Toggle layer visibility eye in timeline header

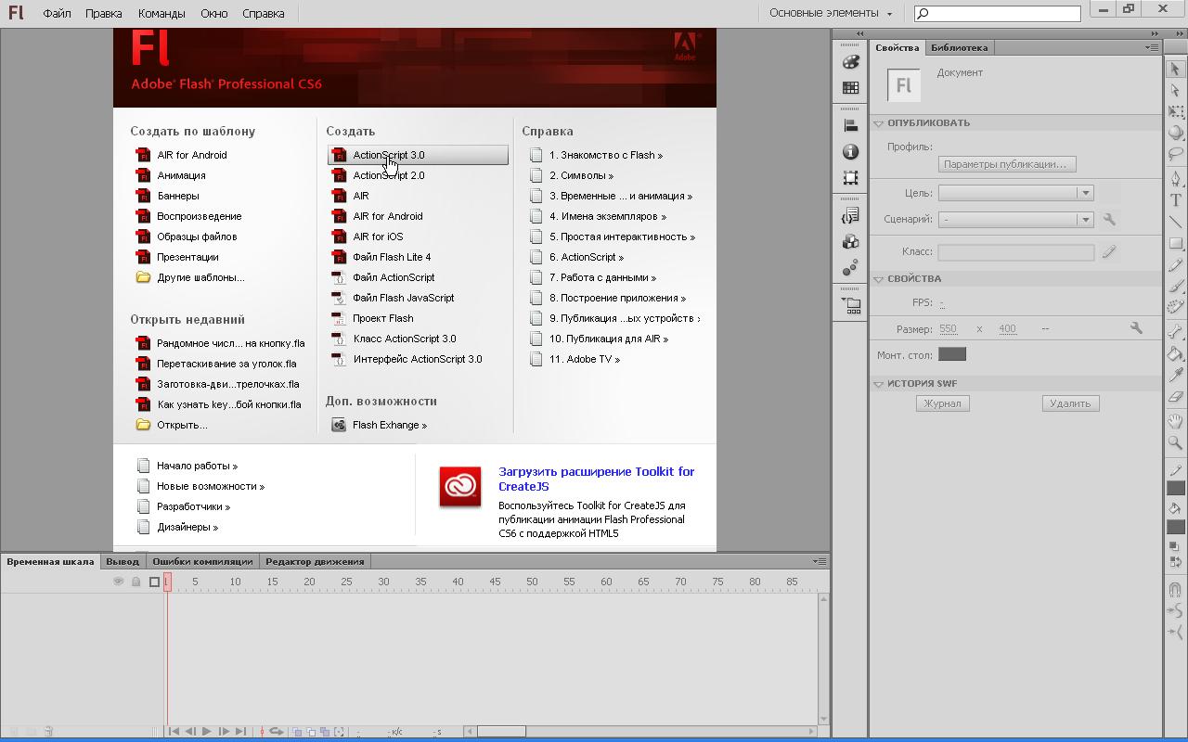tap(118, 582)
